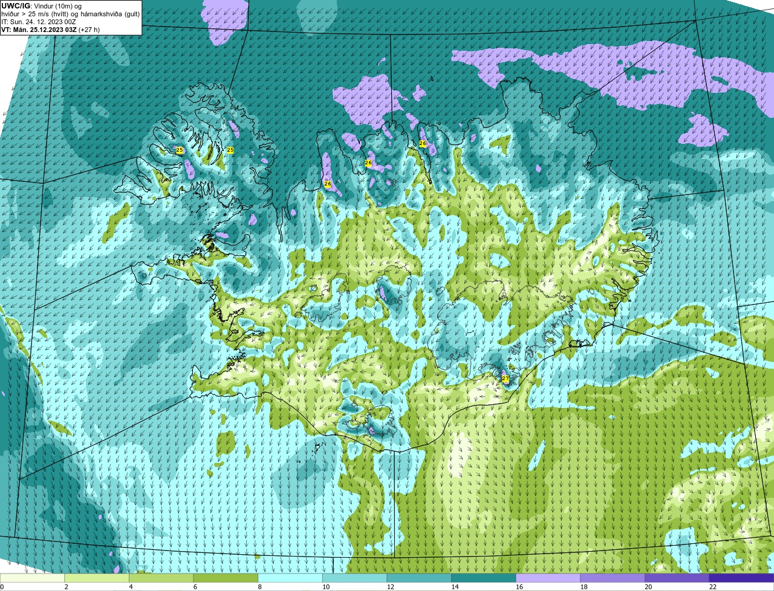Viewport: 774px width, 591px height.
Task: Click the legend scale label '10'
Action: click(326, 587)
